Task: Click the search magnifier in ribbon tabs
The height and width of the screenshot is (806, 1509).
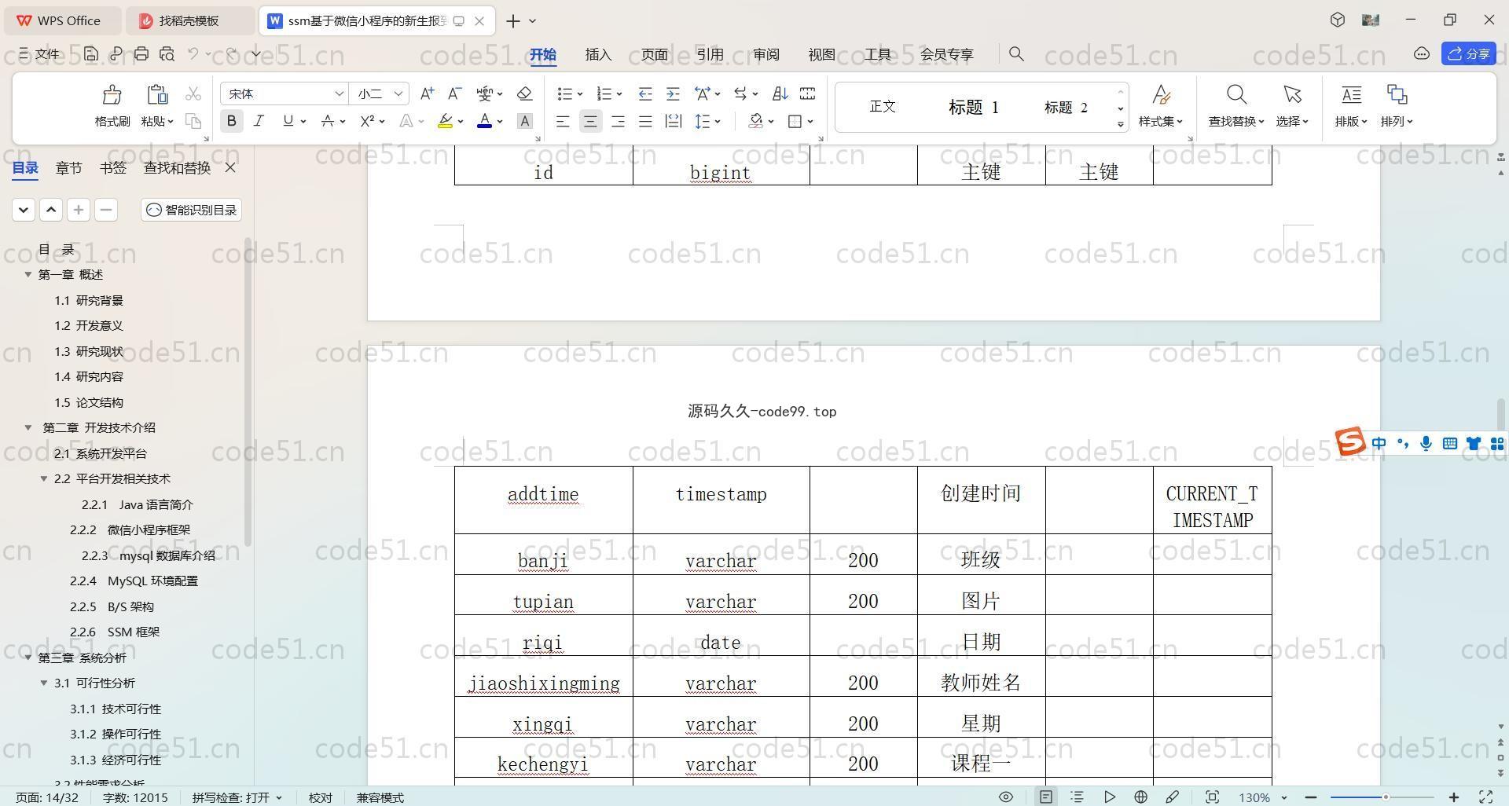Action: 1016,53
